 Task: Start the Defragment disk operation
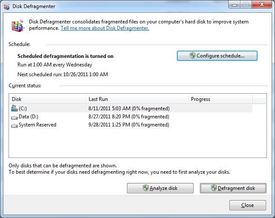233,188
